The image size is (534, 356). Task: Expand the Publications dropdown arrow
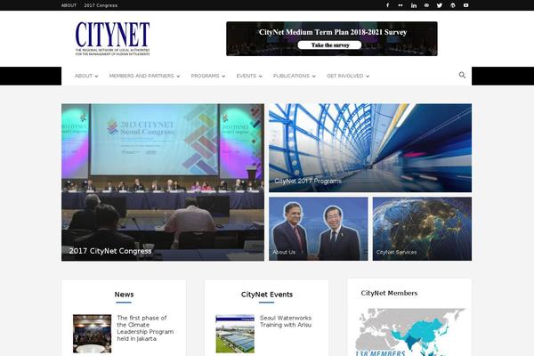click(313, 77)
